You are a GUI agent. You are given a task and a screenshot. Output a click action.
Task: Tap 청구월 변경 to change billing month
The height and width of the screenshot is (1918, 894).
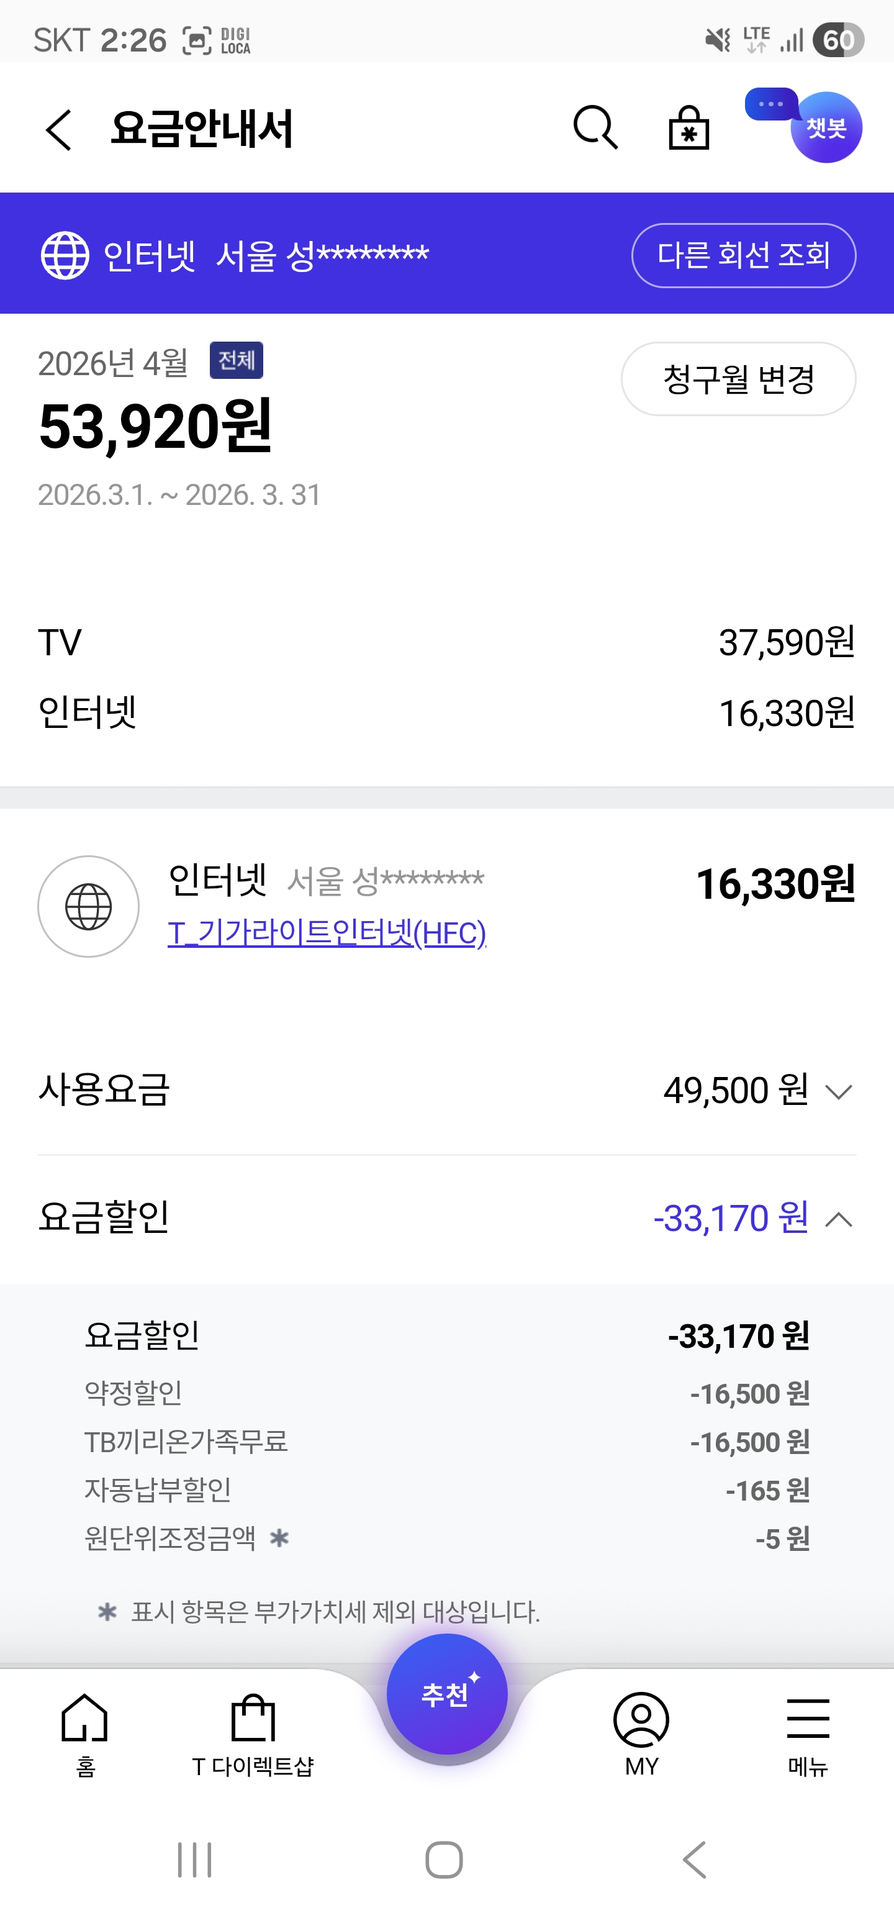click(x=738, y=379)
